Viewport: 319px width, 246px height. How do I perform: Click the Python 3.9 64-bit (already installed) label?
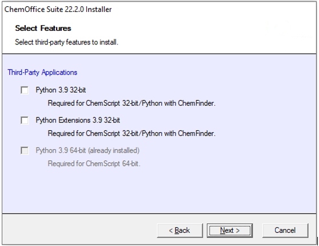(87, 150)
